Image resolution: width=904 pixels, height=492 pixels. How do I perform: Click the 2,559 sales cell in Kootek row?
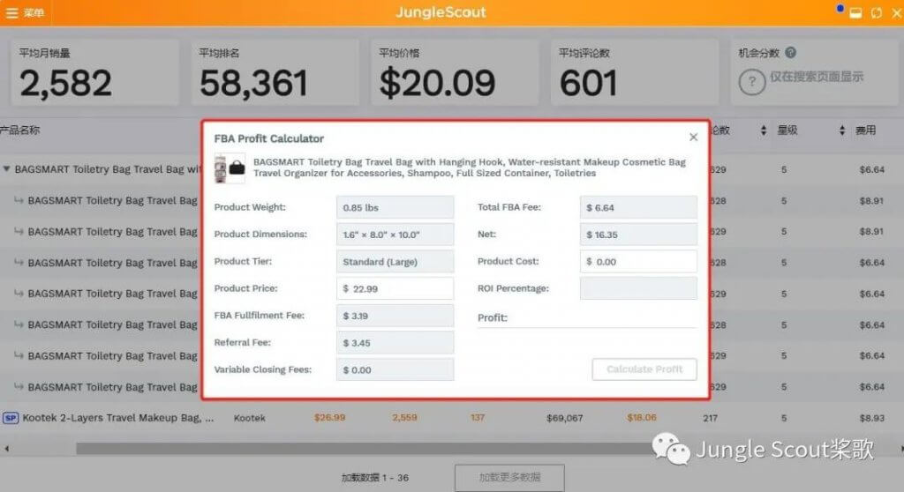pyautogui.click(x=404, y=418)
